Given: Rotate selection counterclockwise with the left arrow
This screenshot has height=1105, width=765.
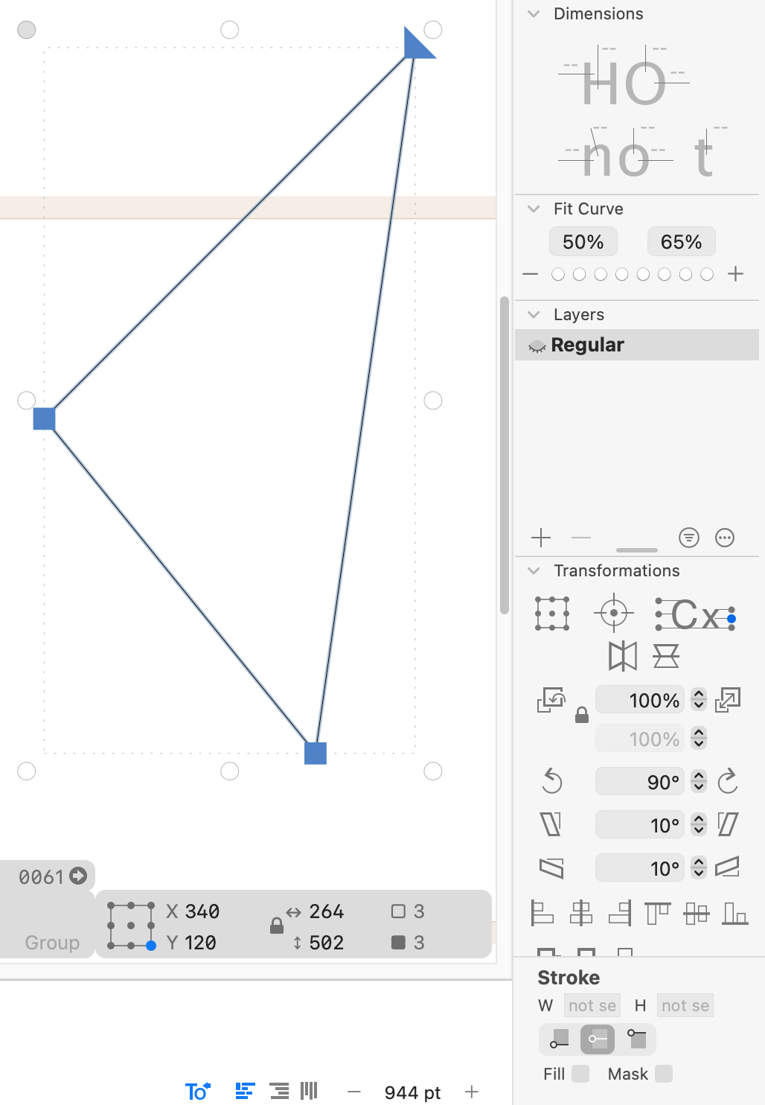Looking at the screenshot, I should [x=551, y=781].
